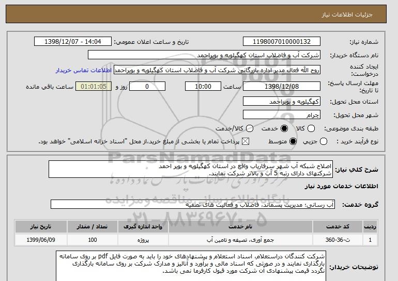Click the ردیف column header

tap(370, 226)
